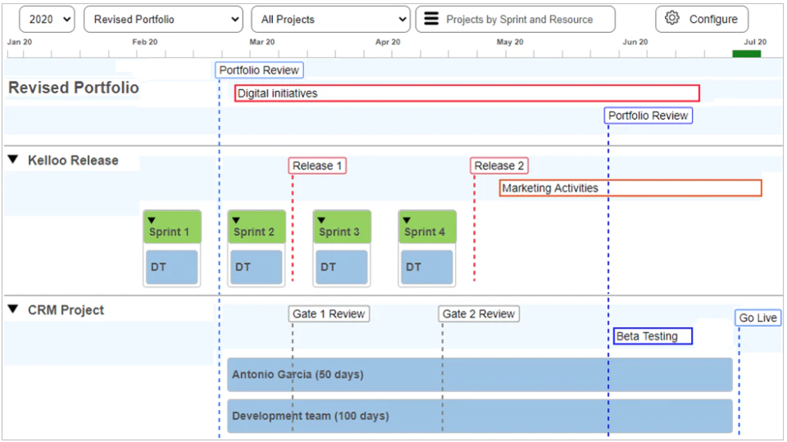
Task: Click the DT block under Sprint 3
Action: (x=341, y=267)
